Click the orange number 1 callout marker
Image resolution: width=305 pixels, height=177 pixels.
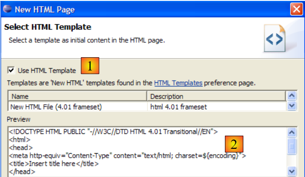click(x=90, y=66)
